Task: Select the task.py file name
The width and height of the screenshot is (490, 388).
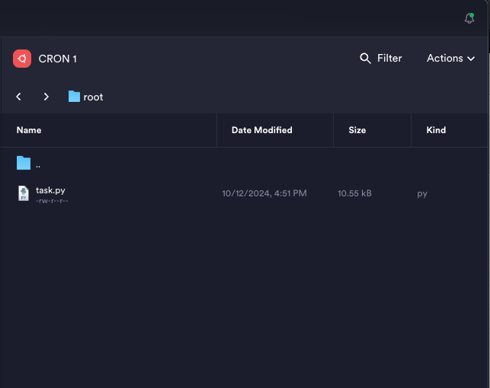Action: pyautogui.click(x=50, y=190)
